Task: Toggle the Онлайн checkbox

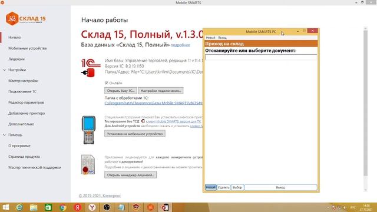Action: coord(107,83)
